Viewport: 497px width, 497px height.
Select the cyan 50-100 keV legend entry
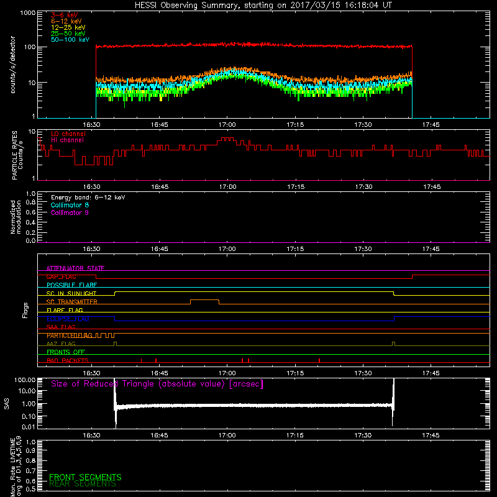pyautogui.click(x=70, y=40)
